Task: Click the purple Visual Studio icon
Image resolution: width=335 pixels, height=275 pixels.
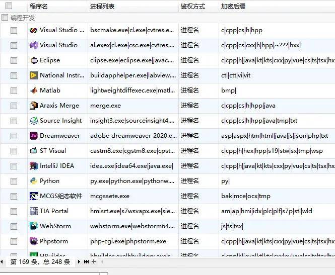Action: pyautogui.click(x=34, y=45)
